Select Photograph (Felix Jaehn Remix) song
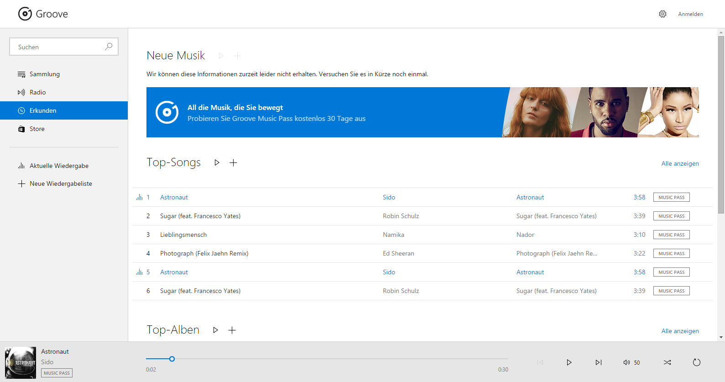725x382 pixels. coord(204,253)
